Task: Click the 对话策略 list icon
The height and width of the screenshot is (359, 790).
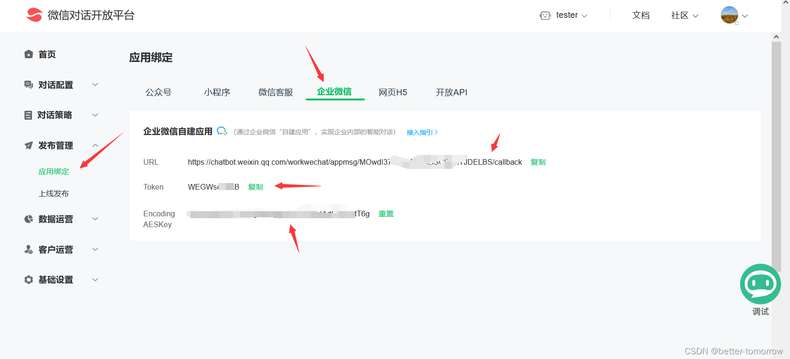Action: [28, 115]
